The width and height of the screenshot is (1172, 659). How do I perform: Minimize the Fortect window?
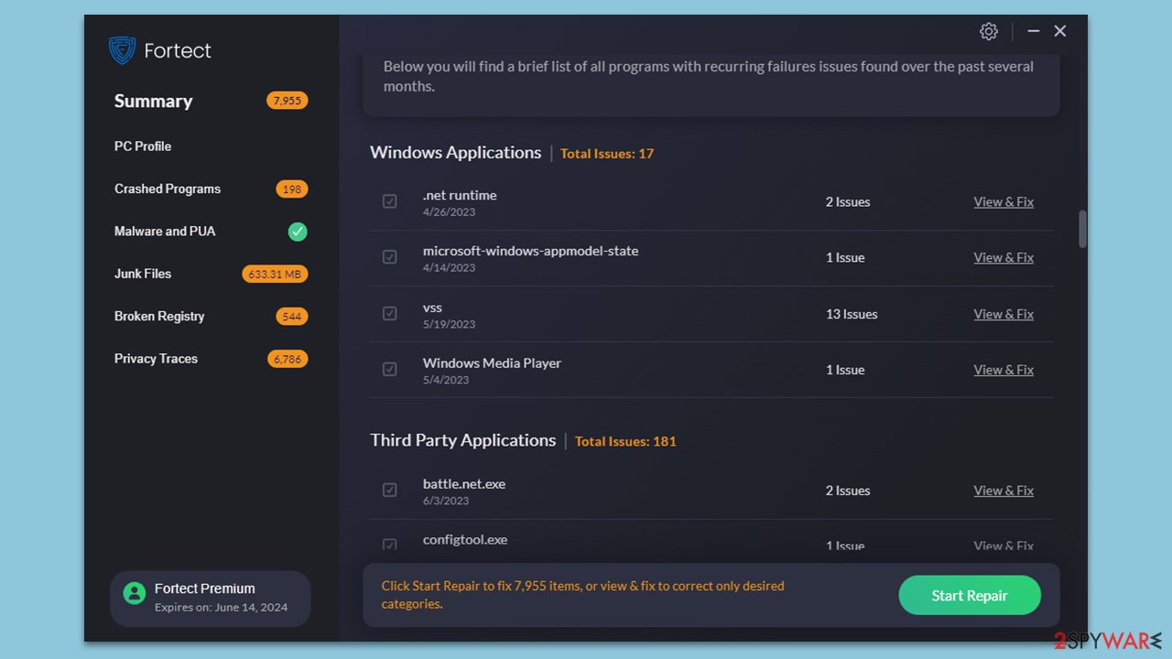(x=1033, y=31)
